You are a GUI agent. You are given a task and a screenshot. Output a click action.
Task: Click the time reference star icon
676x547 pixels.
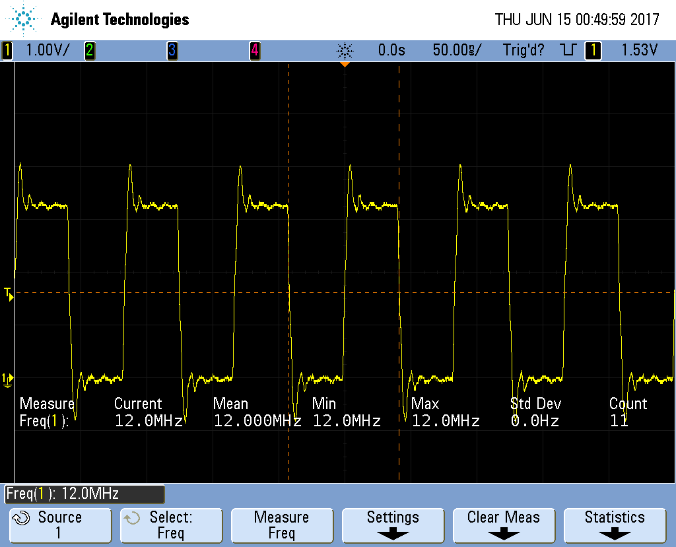pyautogui.click(x=345, y=51)
